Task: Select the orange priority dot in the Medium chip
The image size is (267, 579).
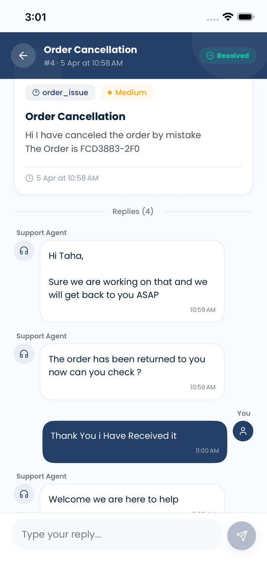Action: coord(109,92)
